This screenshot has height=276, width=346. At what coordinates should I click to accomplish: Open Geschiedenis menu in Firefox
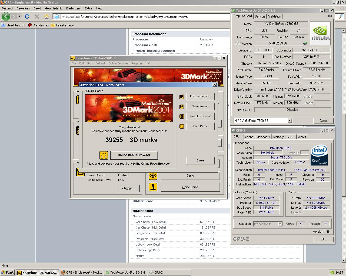[54, 8]
